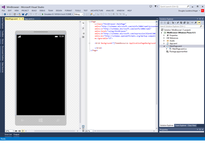
Task: Pin the MainPage.xaml tab
Action: pyautogui.click(x=20, y=19)
